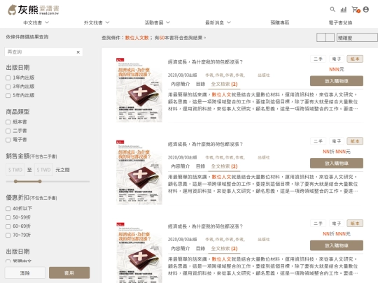Open the second book cover thumbnail

pyautogui.click(x=139, y=173)
